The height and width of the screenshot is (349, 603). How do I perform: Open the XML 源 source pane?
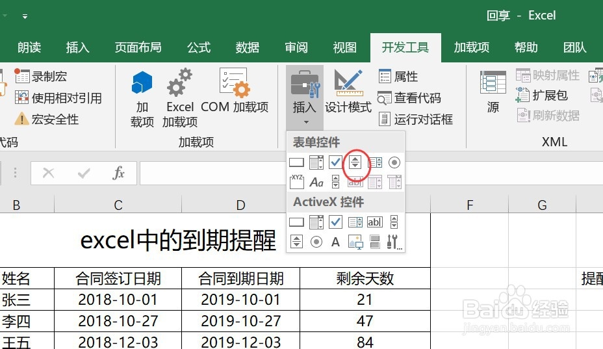(x=493, y=92)
